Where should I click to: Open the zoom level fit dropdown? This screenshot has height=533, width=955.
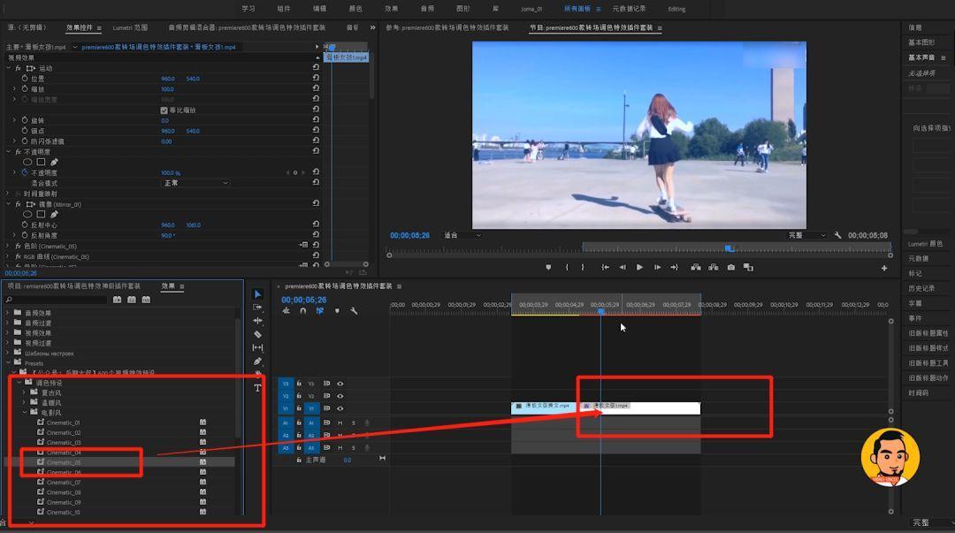[x=462, y=235]
